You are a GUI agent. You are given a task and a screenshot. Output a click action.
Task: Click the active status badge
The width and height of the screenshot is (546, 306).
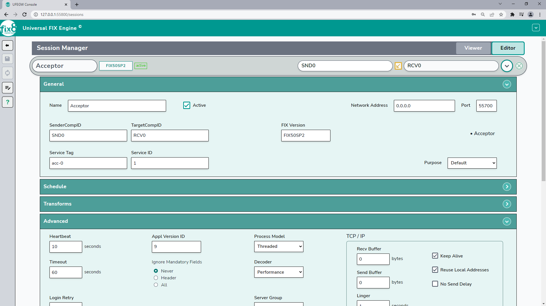141,66
